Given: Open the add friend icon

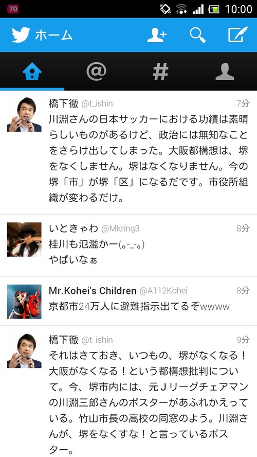Looking at the screenshot, I should tap(157, 35).
